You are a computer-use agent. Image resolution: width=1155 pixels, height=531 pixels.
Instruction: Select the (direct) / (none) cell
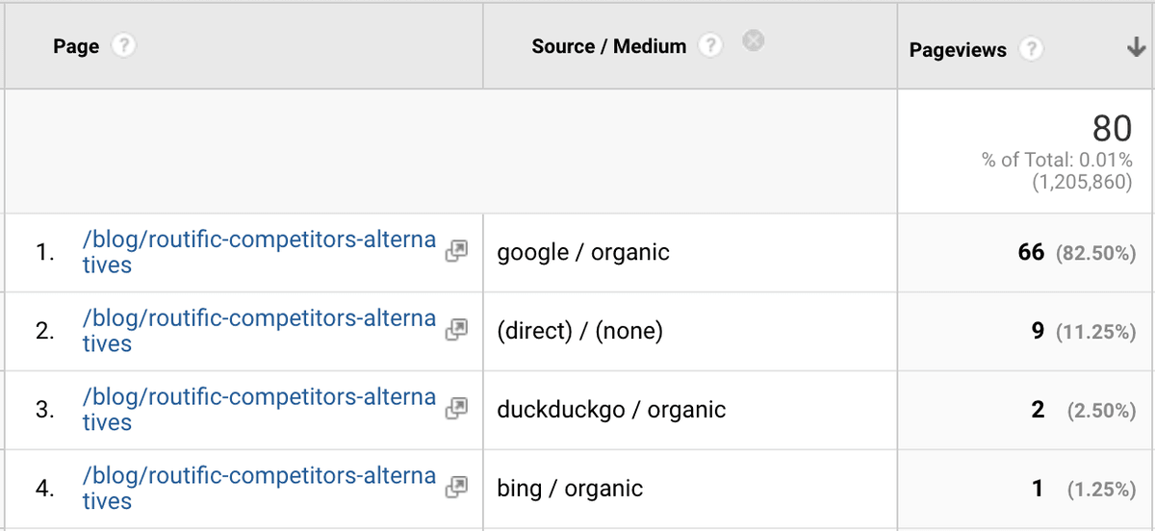[690, 332]
